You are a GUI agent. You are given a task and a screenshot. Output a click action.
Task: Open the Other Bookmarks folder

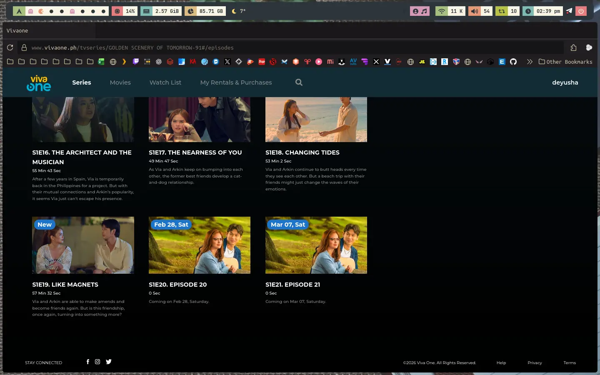click(x=565, y=62)
